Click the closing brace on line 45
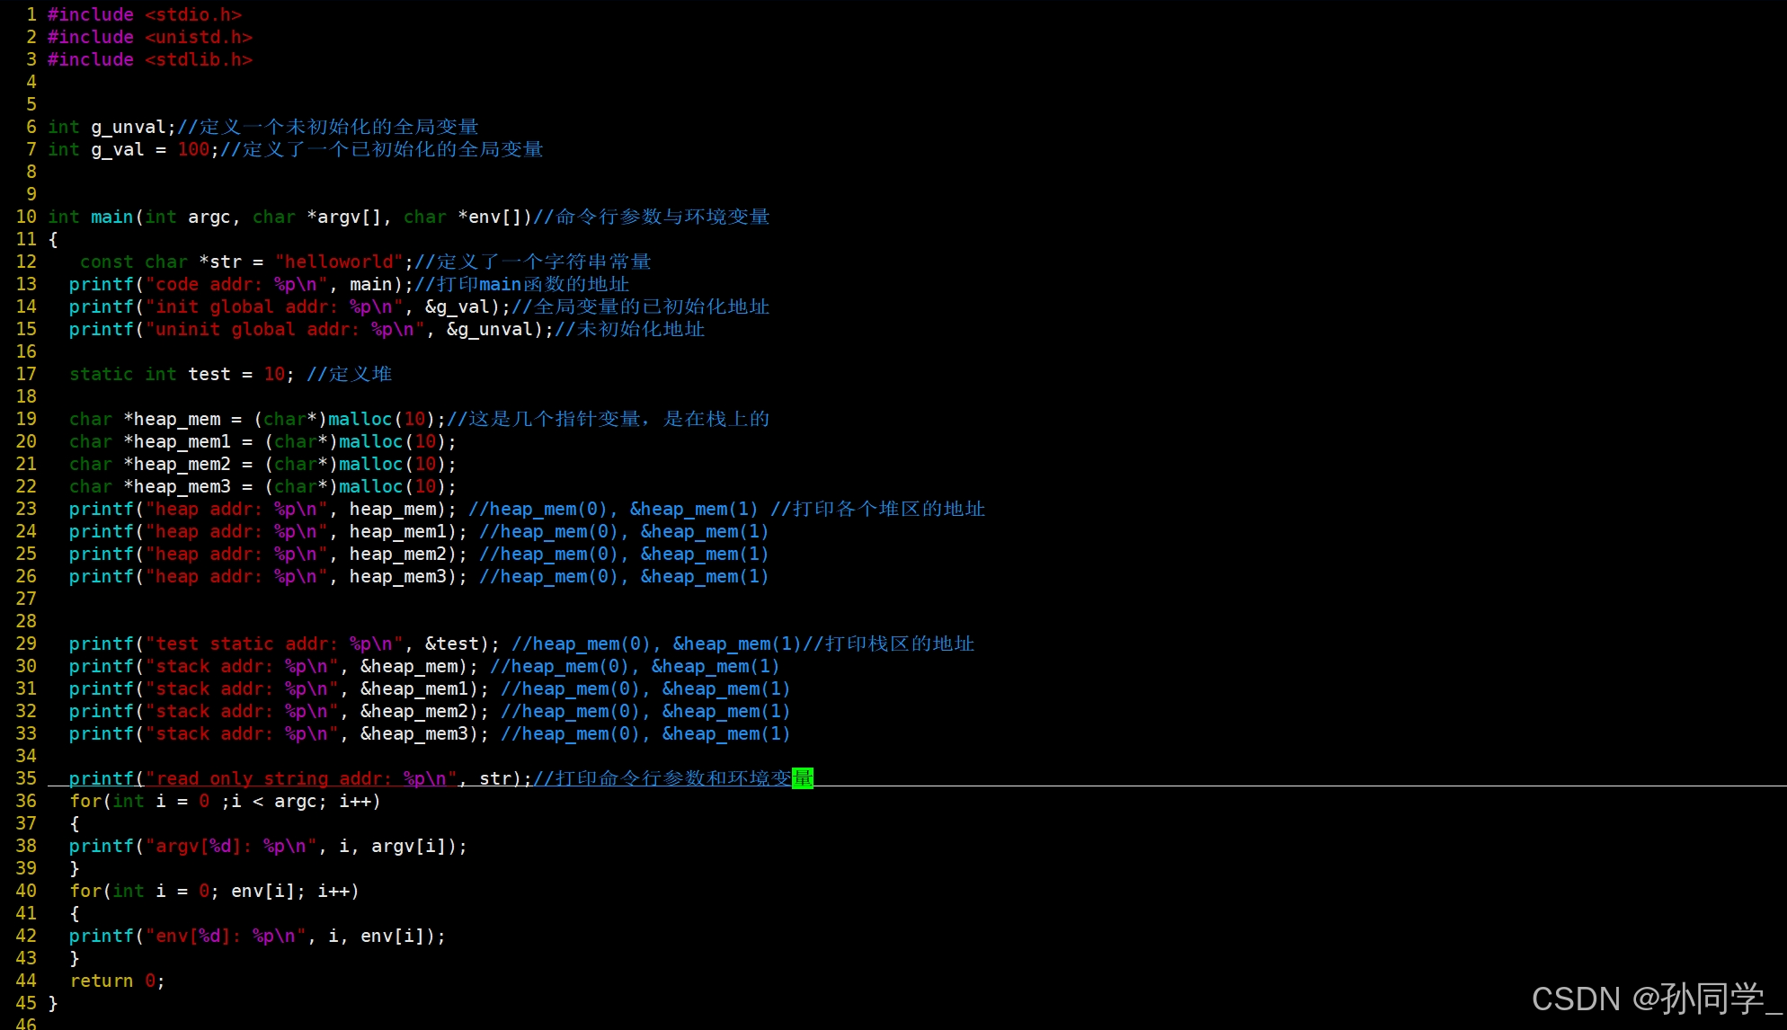This screenshot has width=1787, height=1030. click(53, 1003)
